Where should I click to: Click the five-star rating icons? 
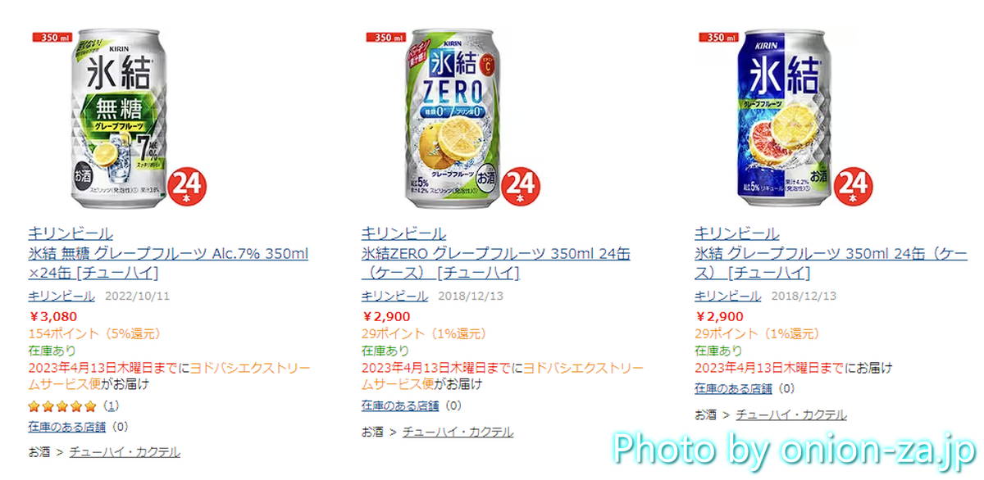click(61, 405)
